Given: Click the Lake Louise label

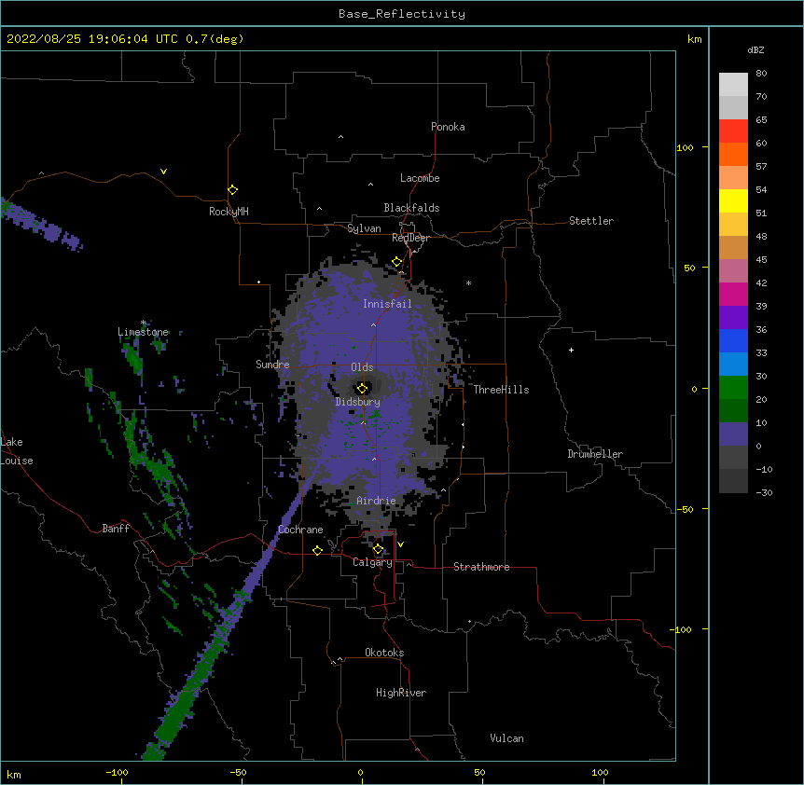Looking at the screenshot, I should pyautogui.click(x=17, y=451).
